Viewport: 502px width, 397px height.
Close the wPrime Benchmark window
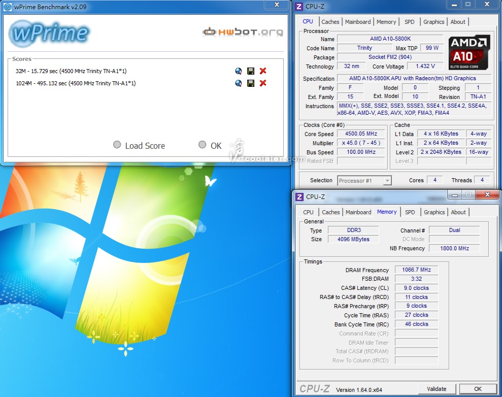277,5
